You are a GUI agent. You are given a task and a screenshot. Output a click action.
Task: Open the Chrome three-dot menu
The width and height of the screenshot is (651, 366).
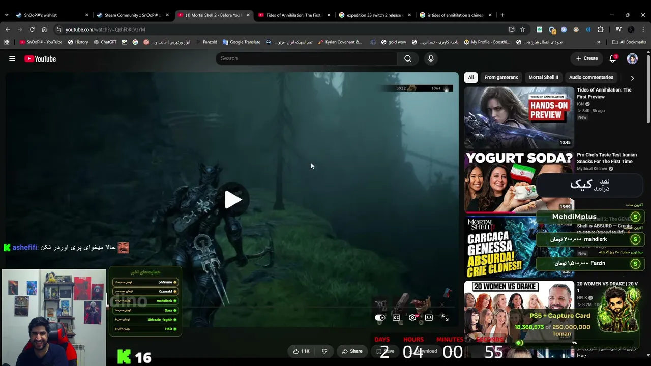tap(643, 29)
